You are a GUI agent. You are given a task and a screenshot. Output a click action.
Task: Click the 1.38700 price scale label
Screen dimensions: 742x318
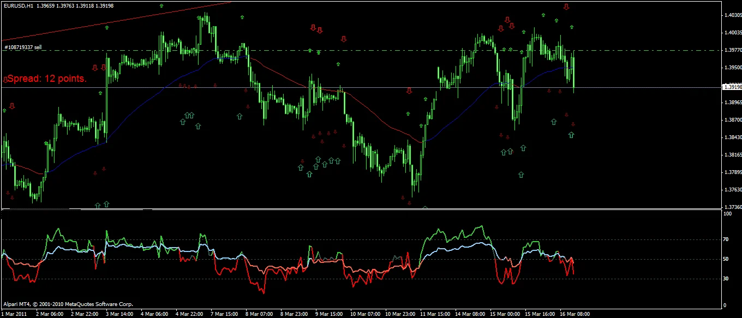[x=733, y=120]
